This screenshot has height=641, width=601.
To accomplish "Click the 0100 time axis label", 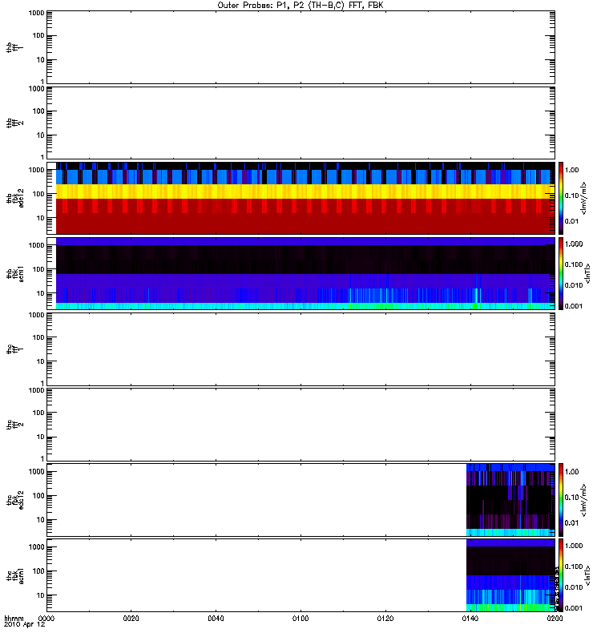I will pos(300,619).
